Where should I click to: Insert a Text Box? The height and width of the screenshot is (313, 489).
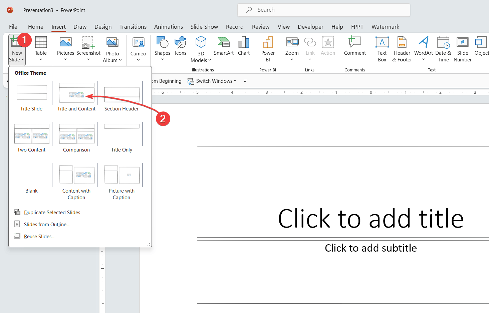[x=382, y=49]
